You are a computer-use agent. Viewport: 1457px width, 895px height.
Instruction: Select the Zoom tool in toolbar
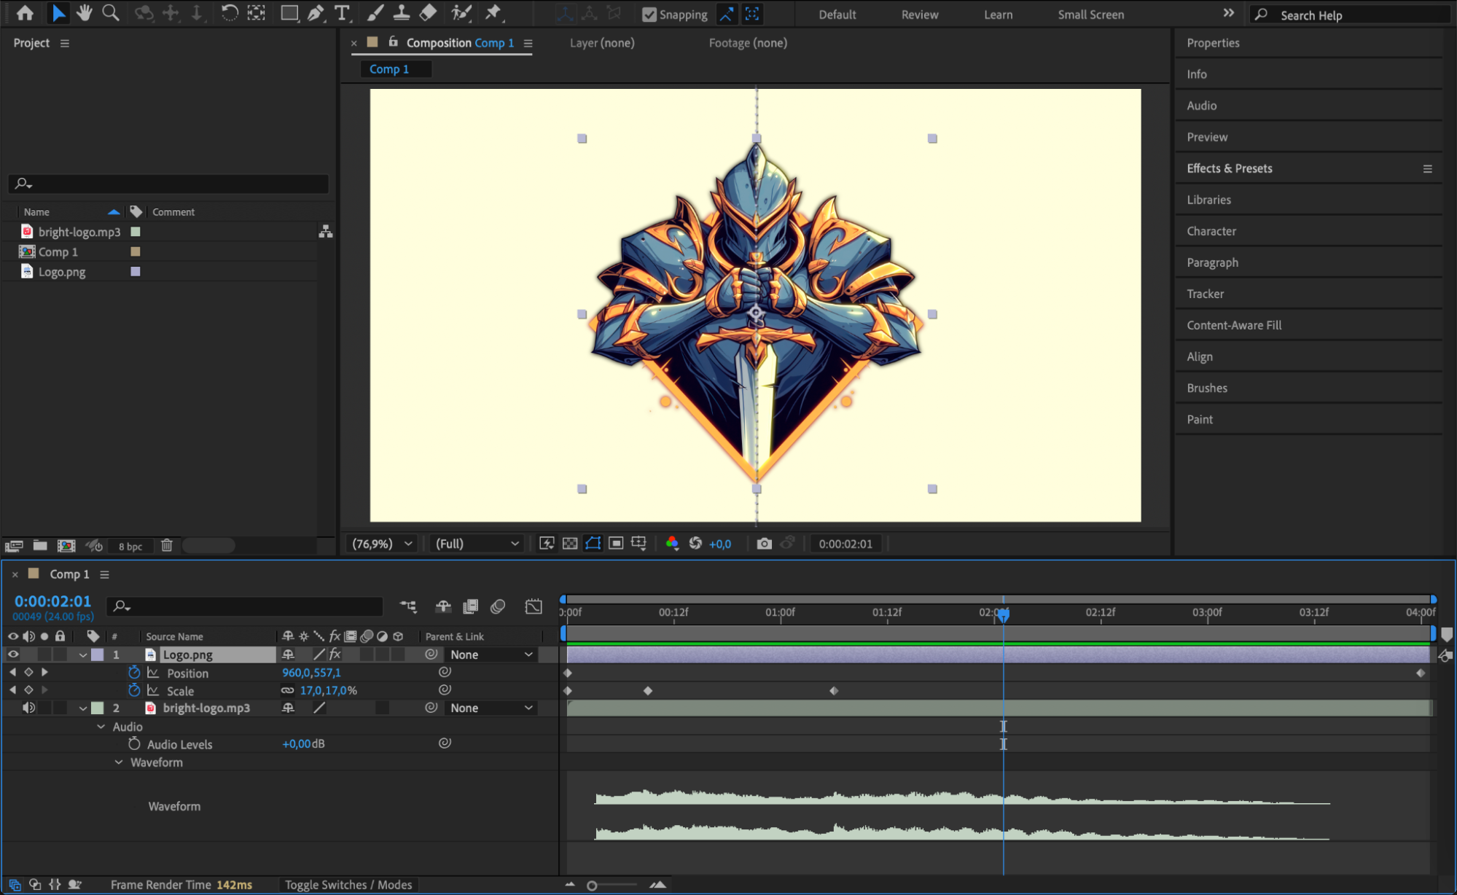coord(111,12)
